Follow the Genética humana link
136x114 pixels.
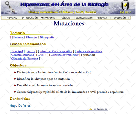pyautogui.click(x=22, y=55)
